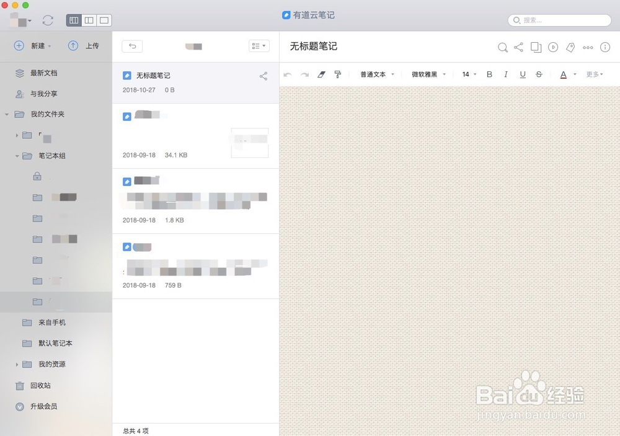Use the format painter icon
Screen dimensions: 620x436
coord(337,74)
